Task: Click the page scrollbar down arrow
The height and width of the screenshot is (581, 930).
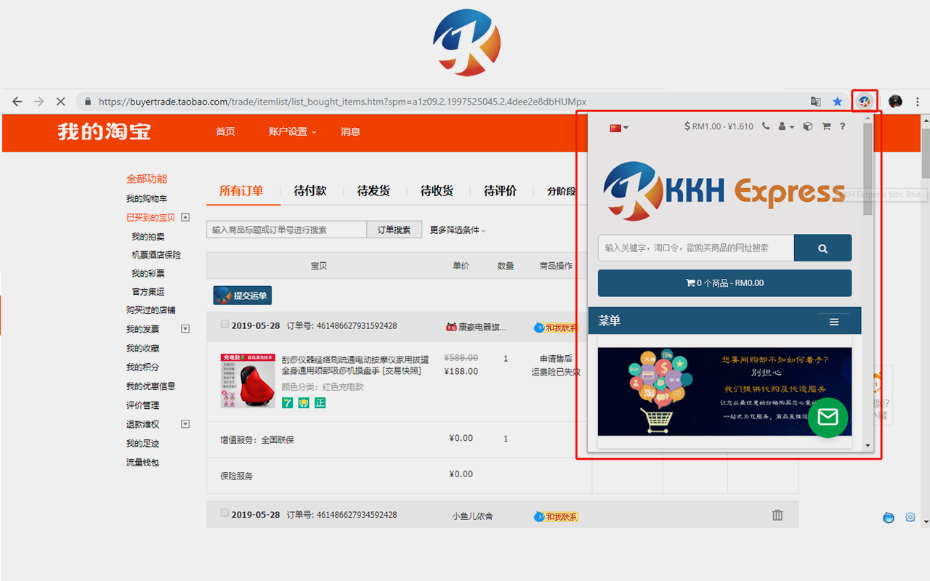Action: [x=926, y=521]
